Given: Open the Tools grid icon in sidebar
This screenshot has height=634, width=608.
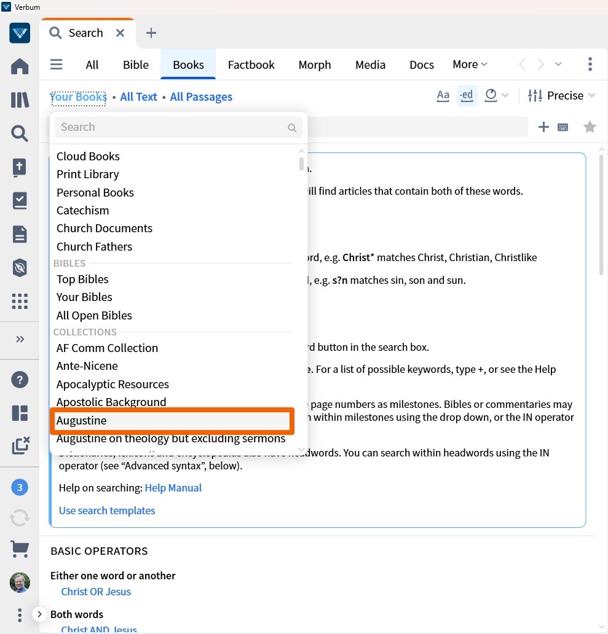Looking at the screenshot, I should pyautogui.click(x=20, y=301).
